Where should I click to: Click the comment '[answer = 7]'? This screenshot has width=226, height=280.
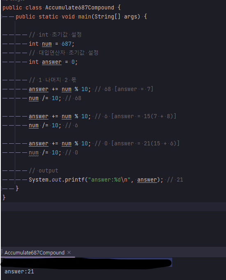(x=134, y=89)
